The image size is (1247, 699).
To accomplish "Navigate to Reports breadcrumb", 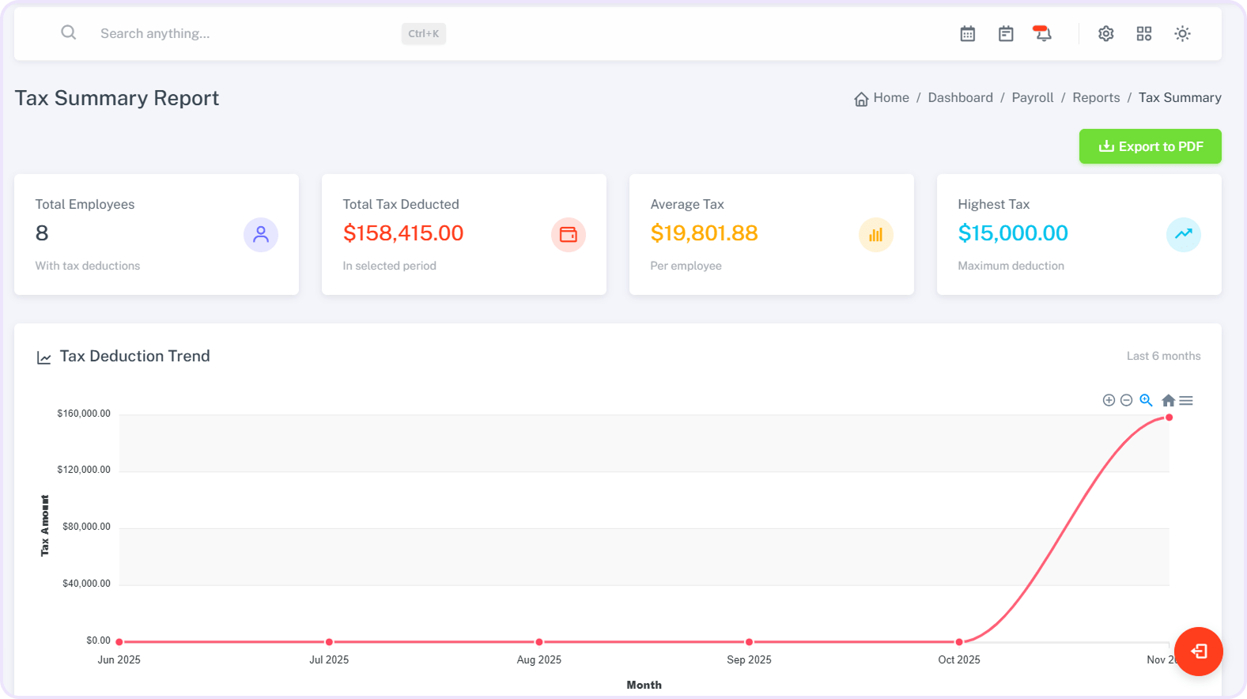I will point(1095,98).
